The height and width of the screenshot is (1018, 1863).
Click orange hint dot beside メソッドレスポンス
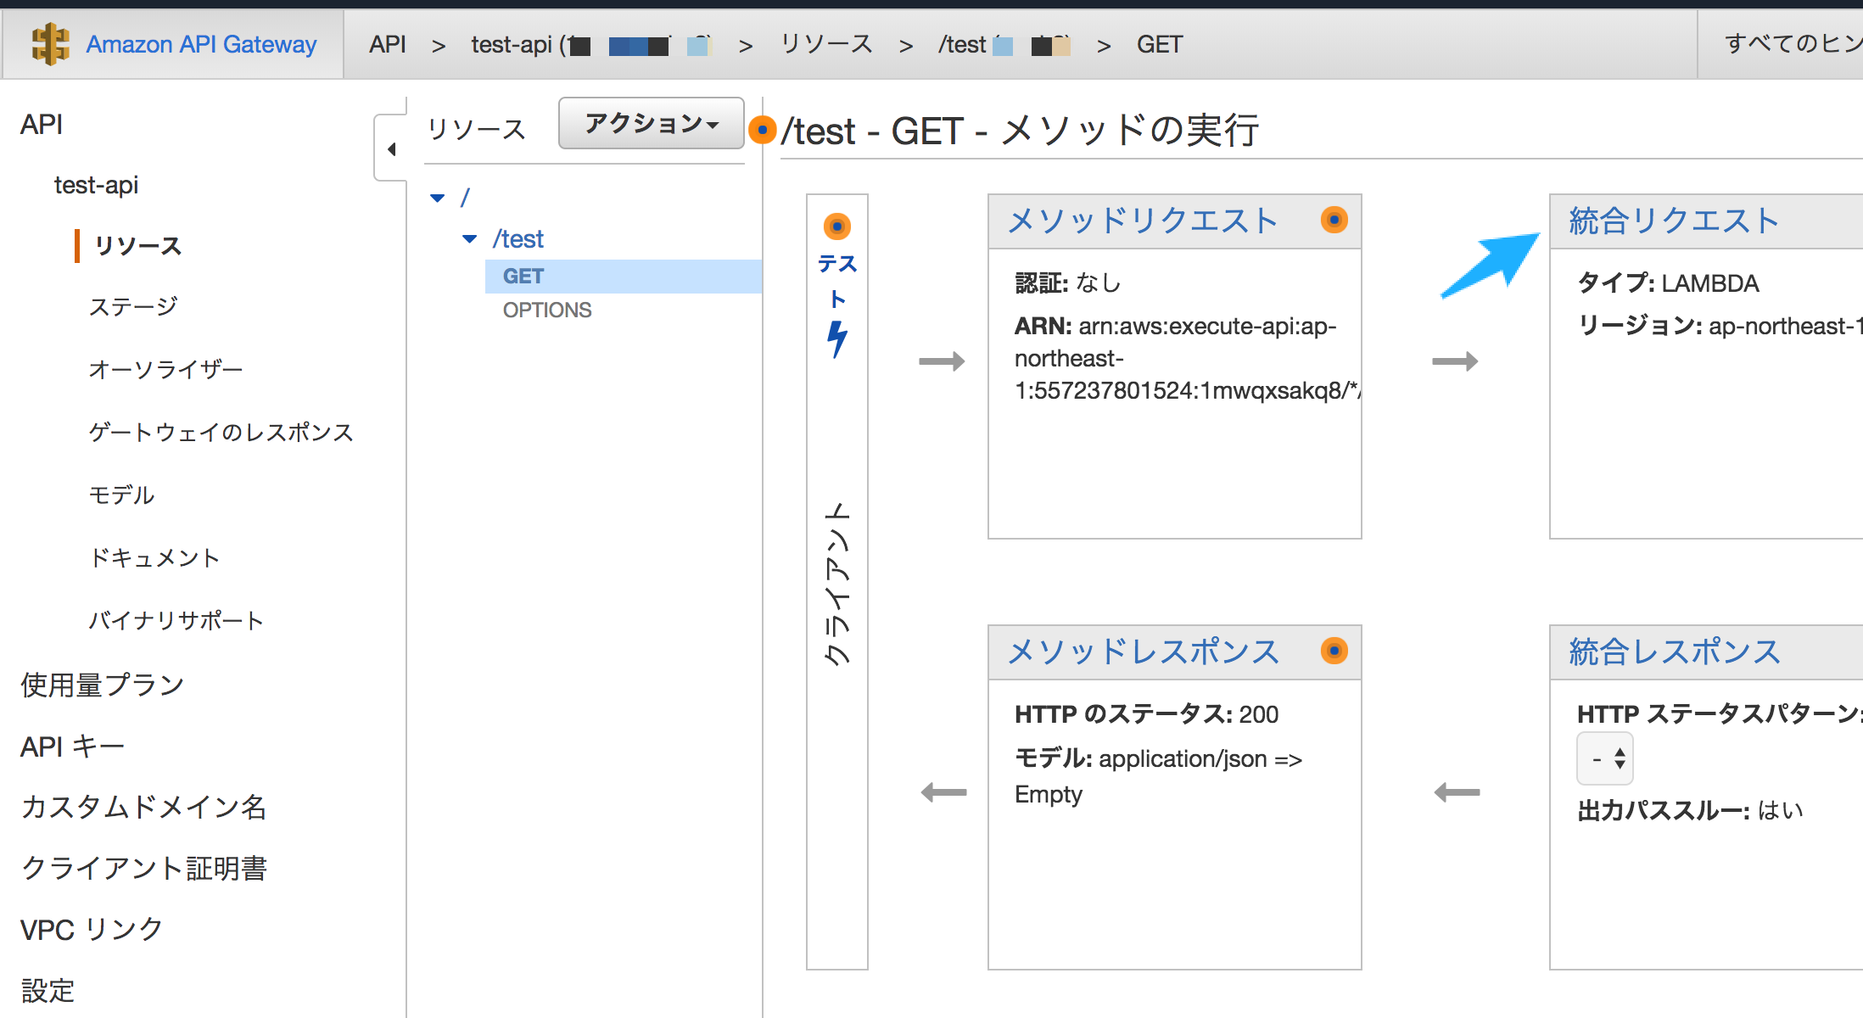(x=1334, y=652)
